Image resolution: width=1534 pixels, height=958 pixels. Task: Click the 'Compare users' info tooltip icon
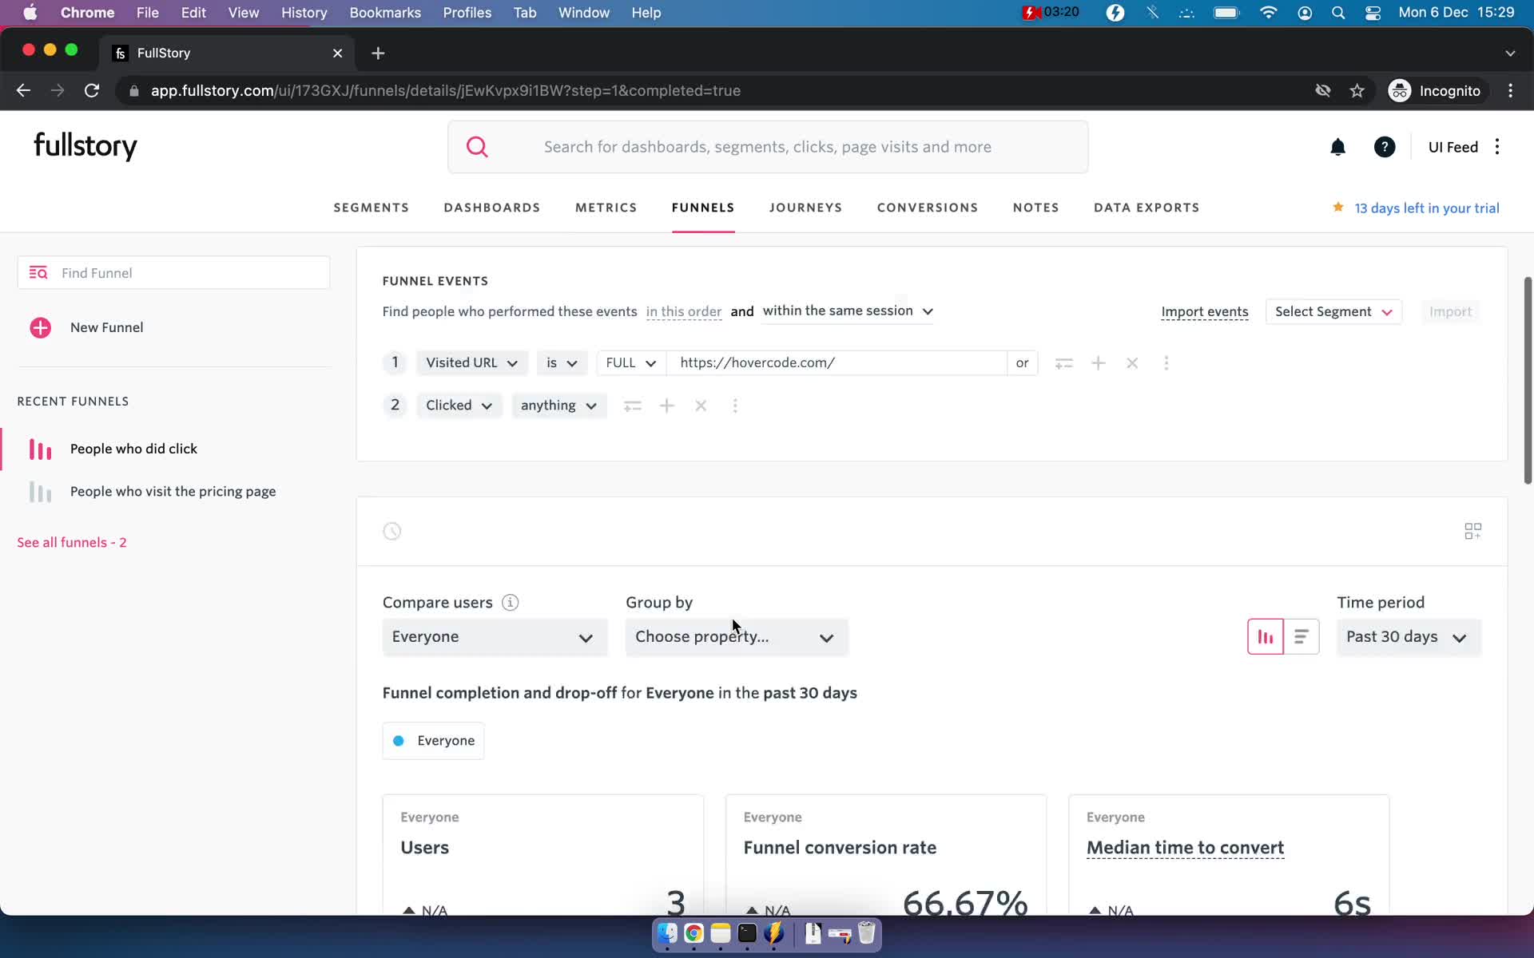tap(509, 601)
